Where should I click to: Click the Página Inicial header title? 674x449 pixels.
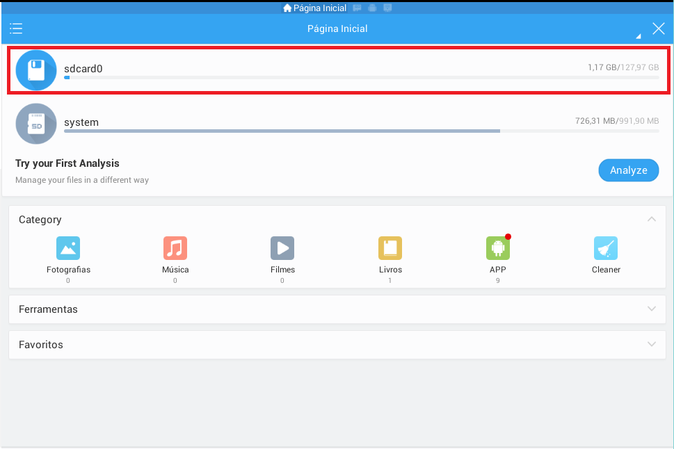click(x=337, y=28)
